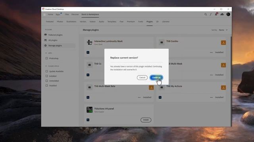Open the notifications bell icon
Viewport: 254px width, 142px height.
tap(216, 14)
